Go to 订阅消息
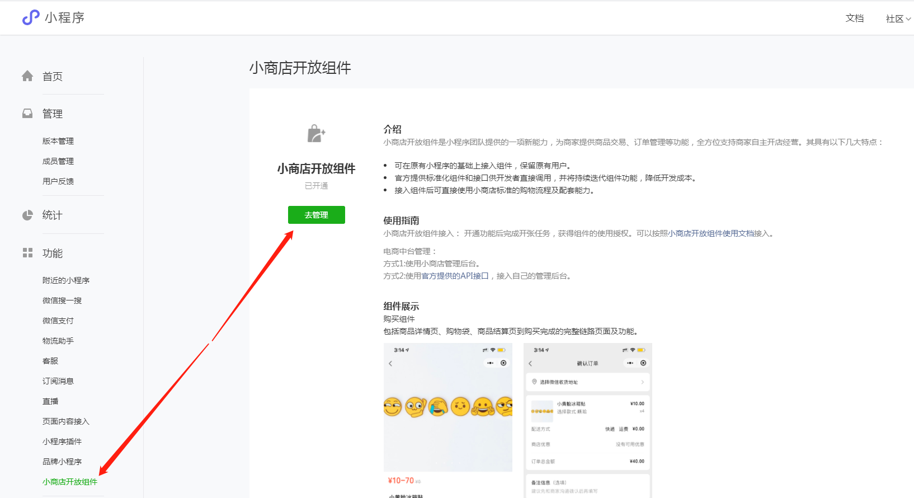This screenshot has width=914, height=498. pos(58,381)
